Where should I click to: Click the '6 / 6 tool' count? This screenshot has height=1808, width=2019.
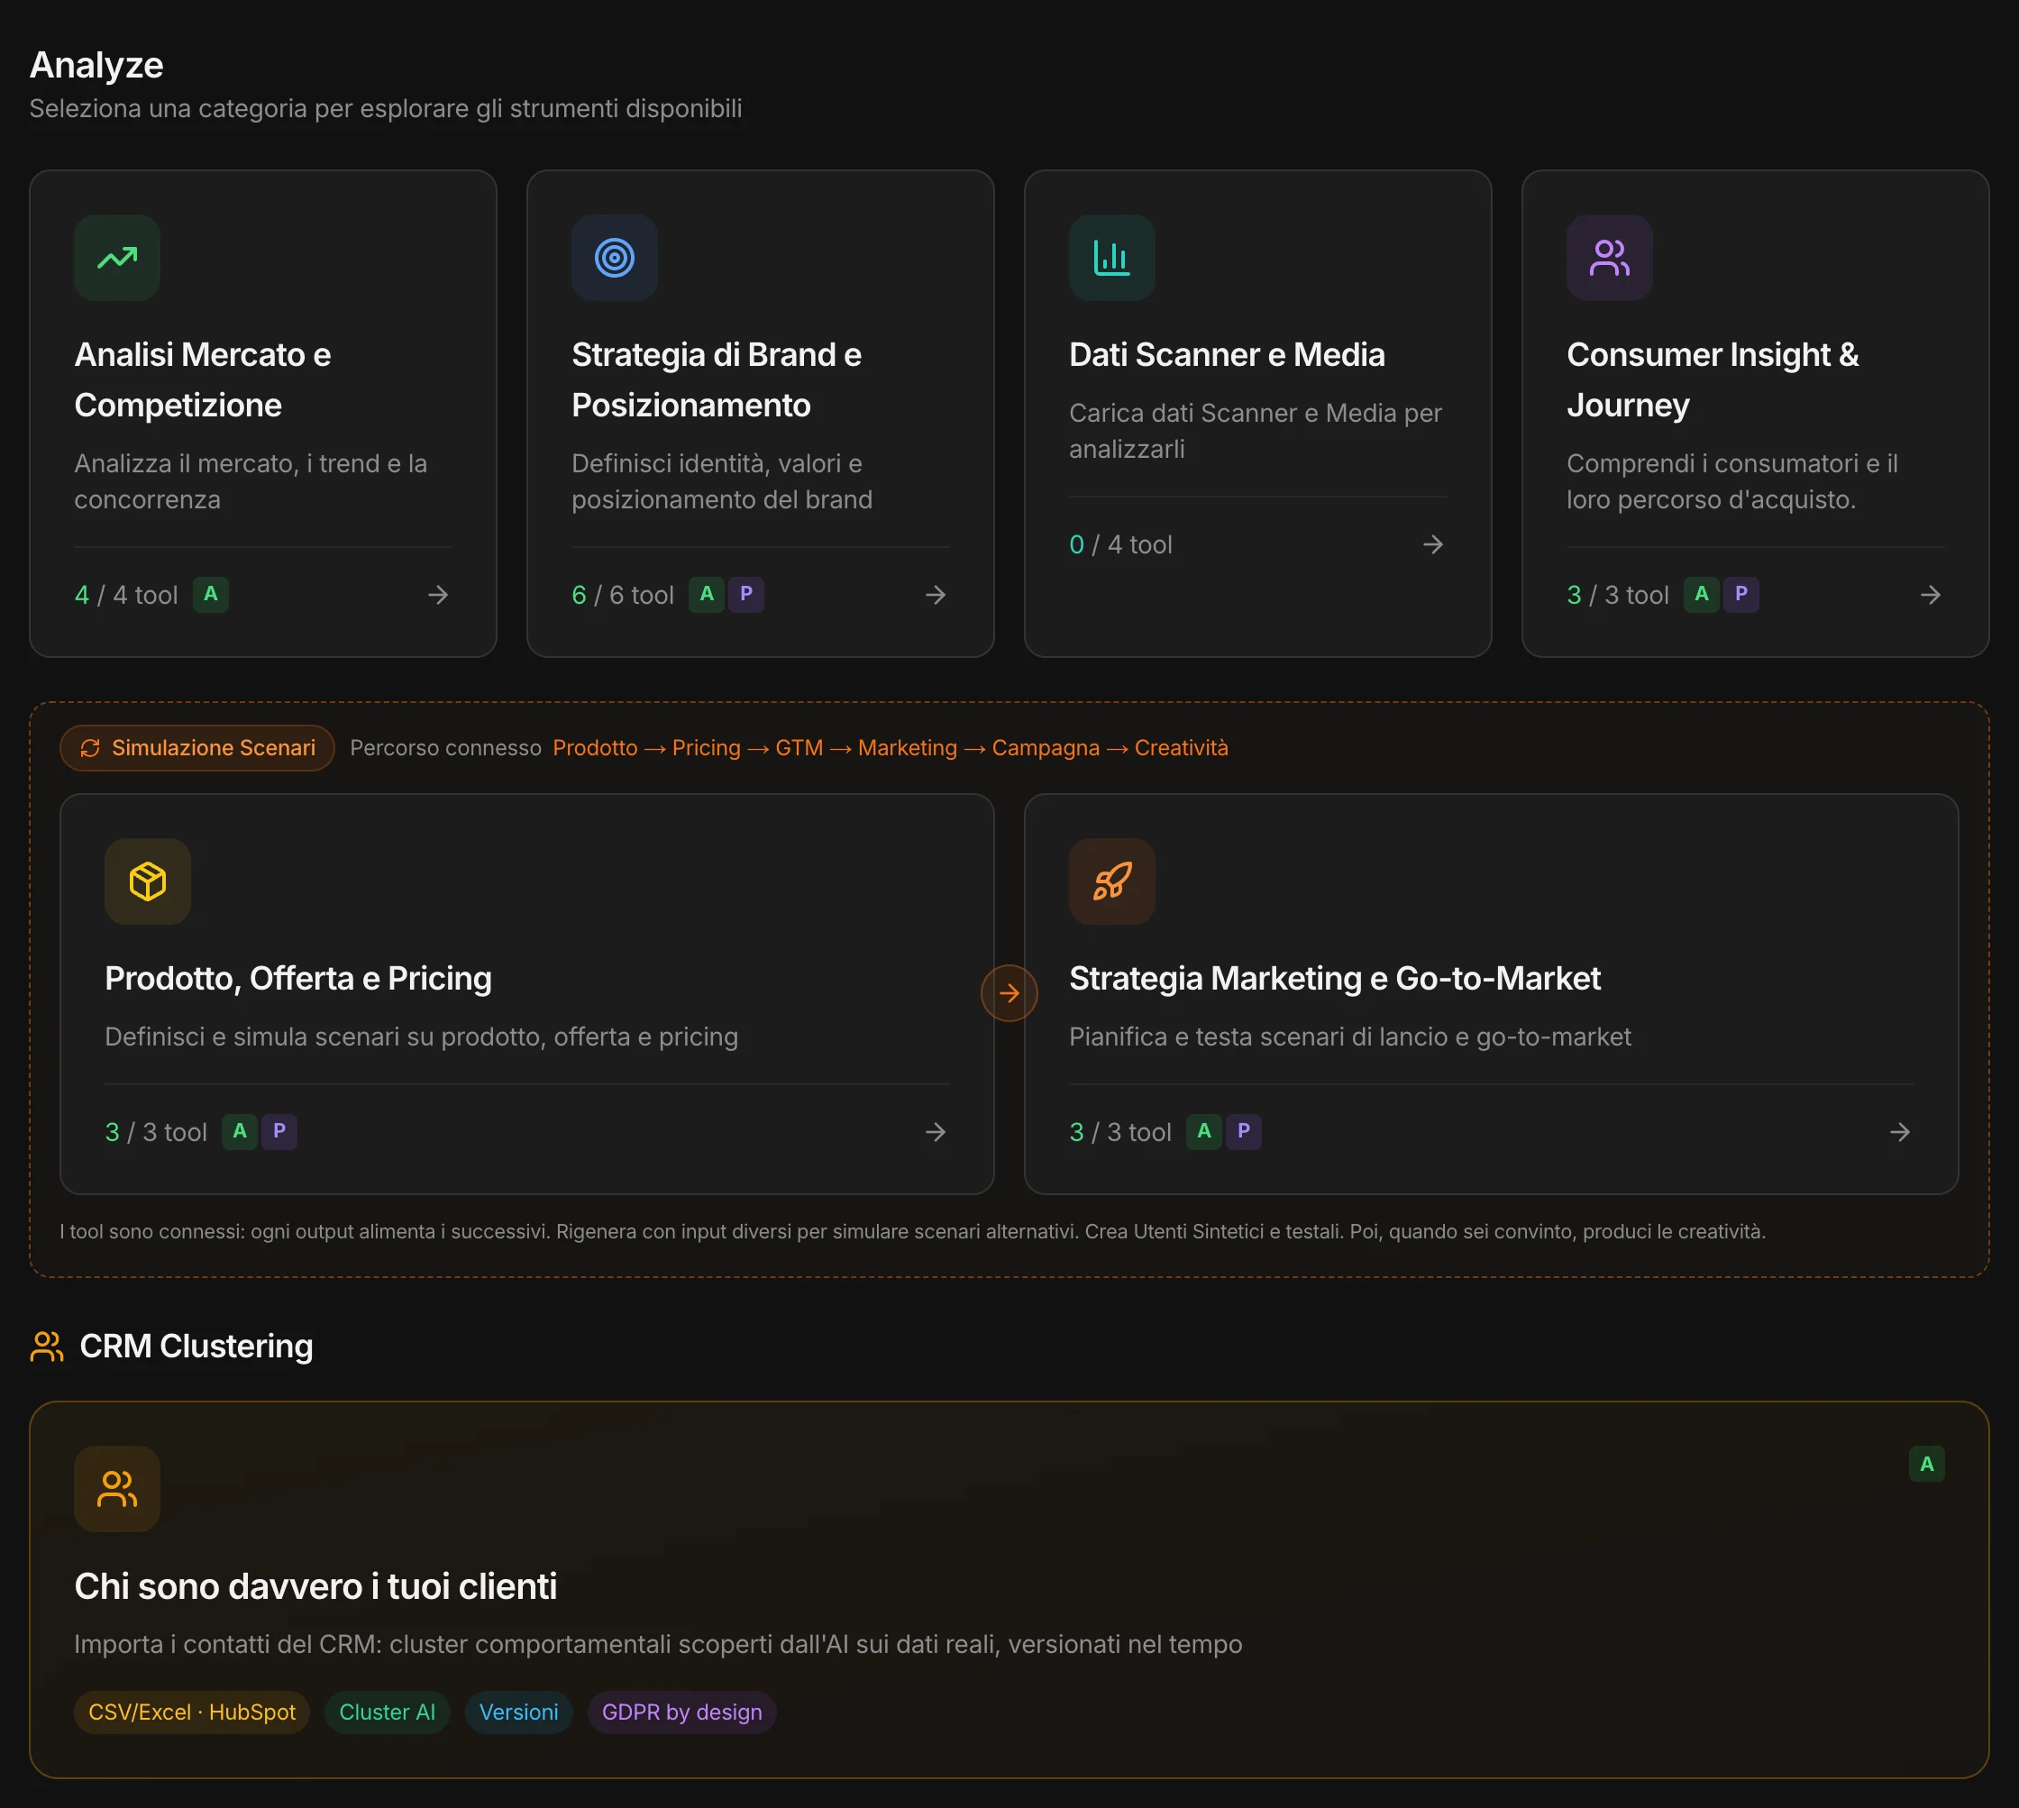623,596
